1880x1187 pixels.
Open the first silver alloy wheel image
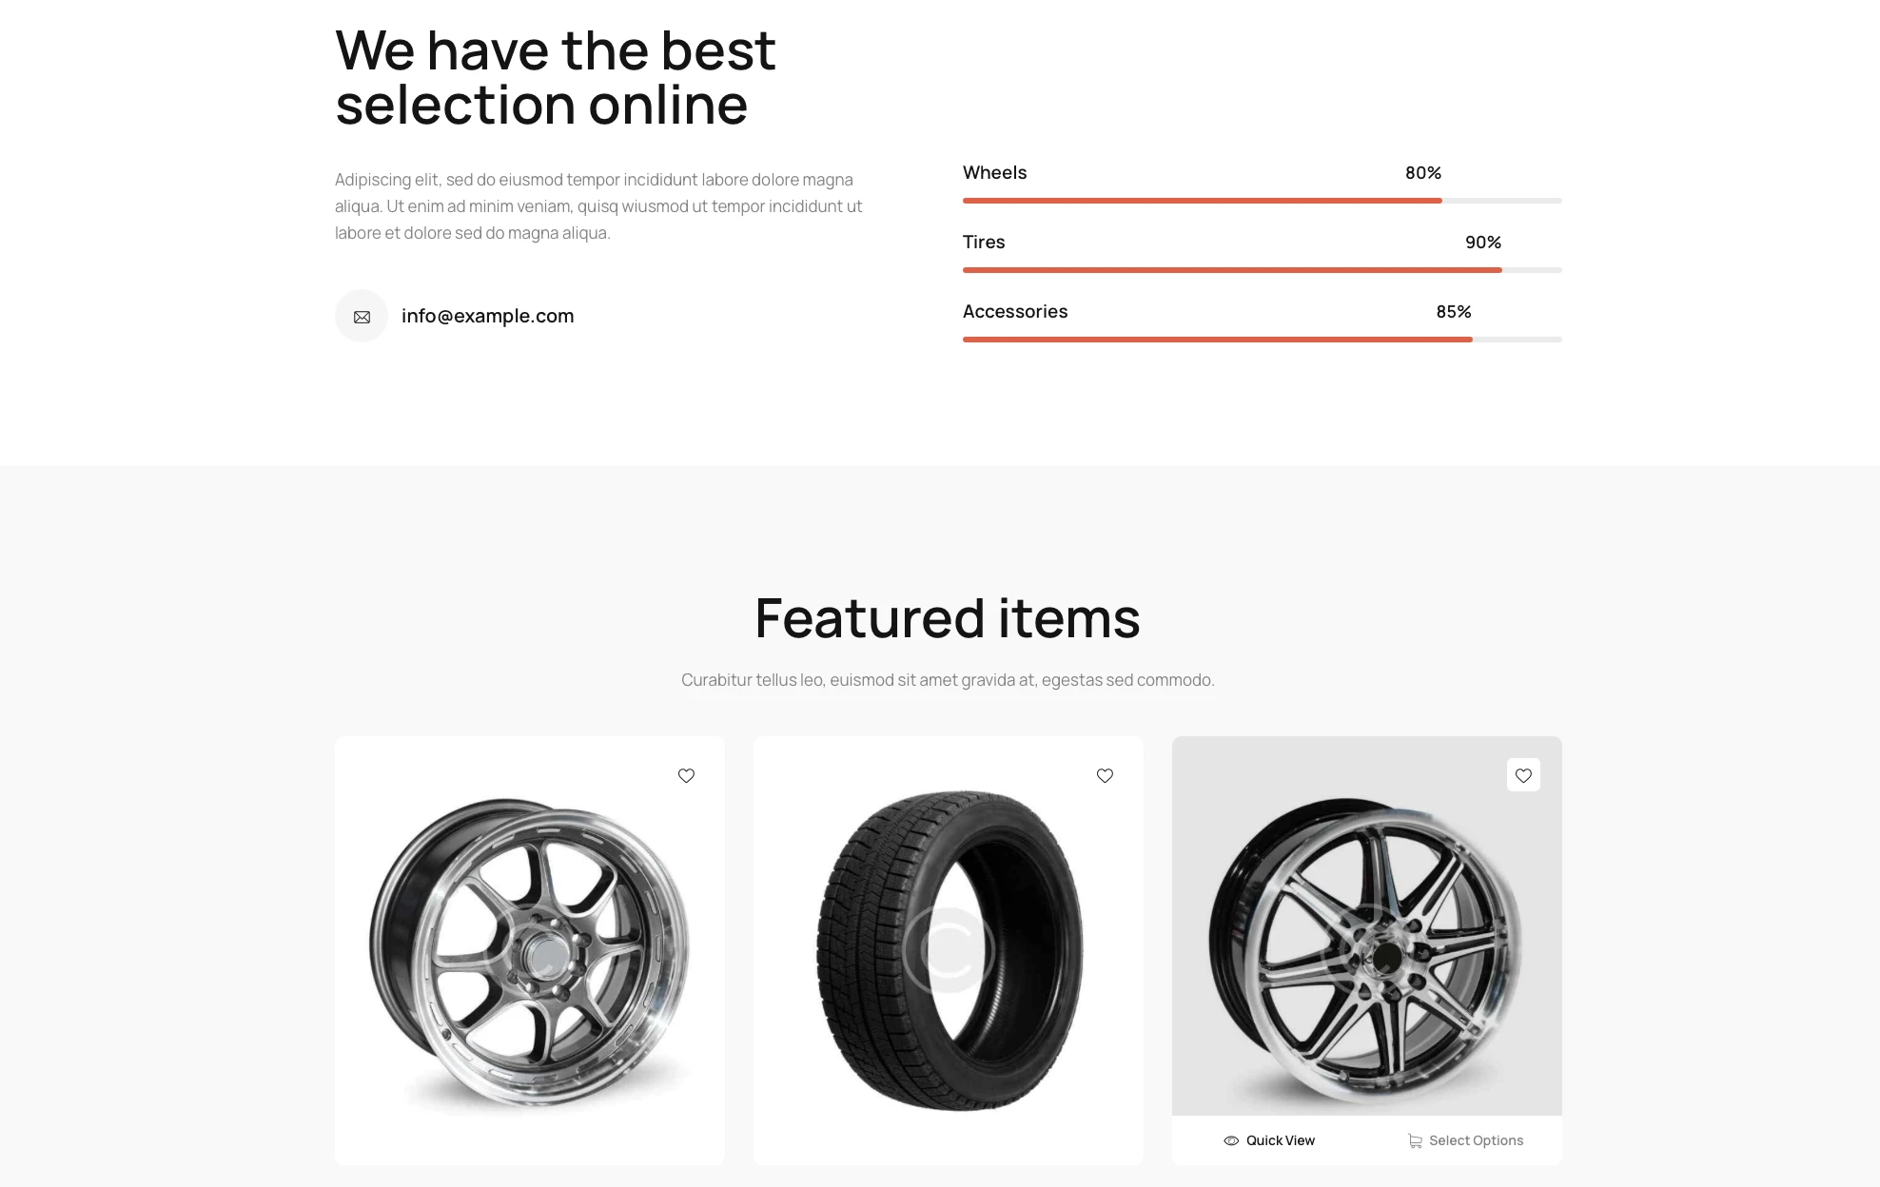(529, 951)
